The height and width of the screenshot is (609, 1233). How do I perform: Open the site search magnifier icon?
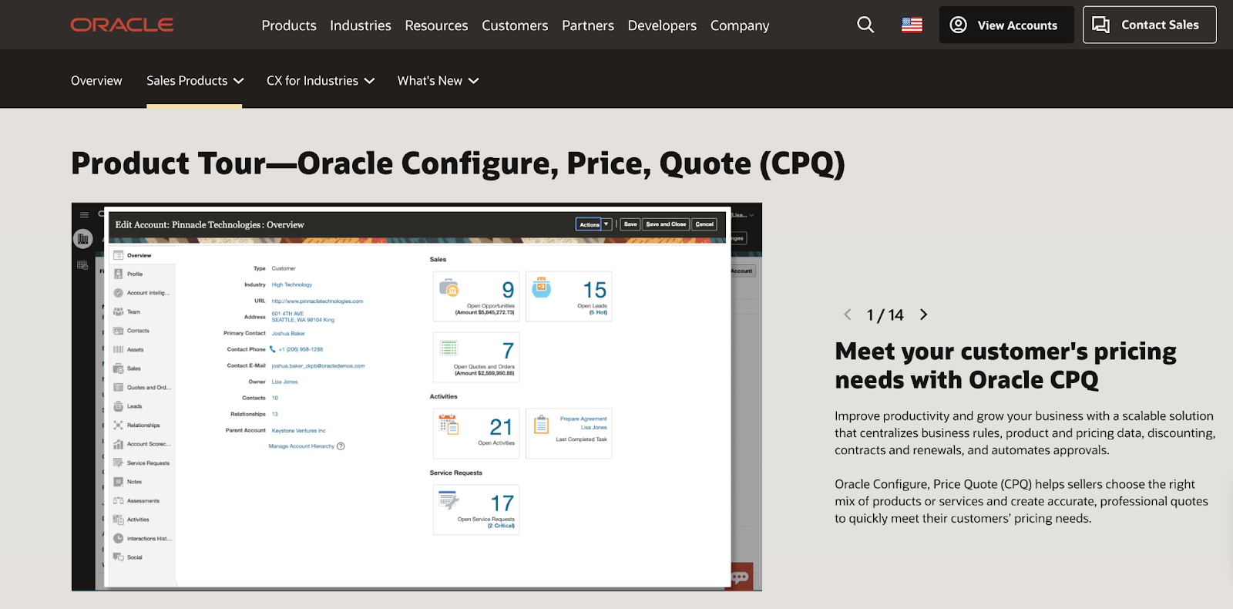(x=865, y=25)
